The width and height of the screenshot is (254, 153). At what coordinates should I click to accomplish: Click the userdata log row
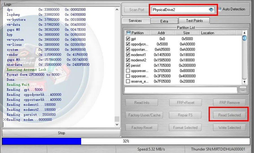[x=48, y=65]
